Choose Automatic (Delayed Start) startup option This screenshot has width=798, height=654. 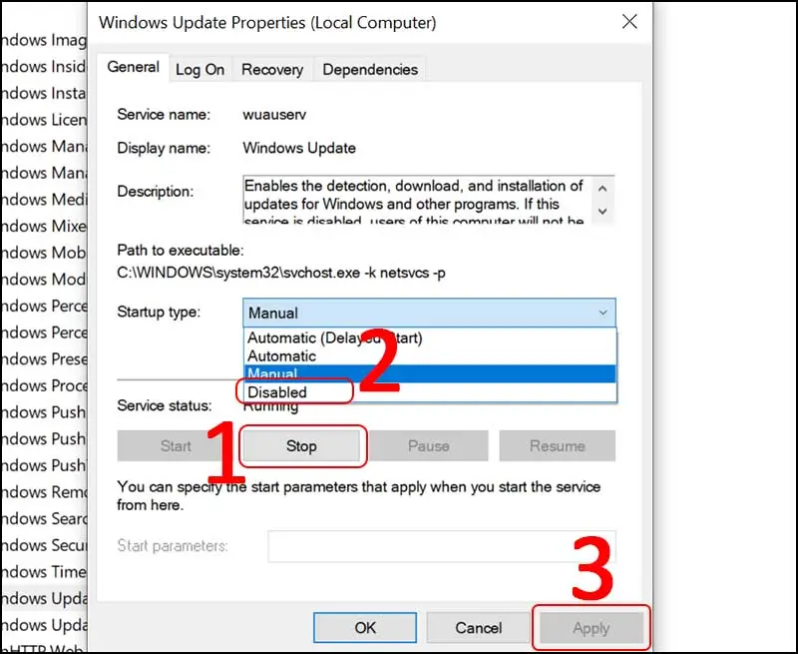334,337
